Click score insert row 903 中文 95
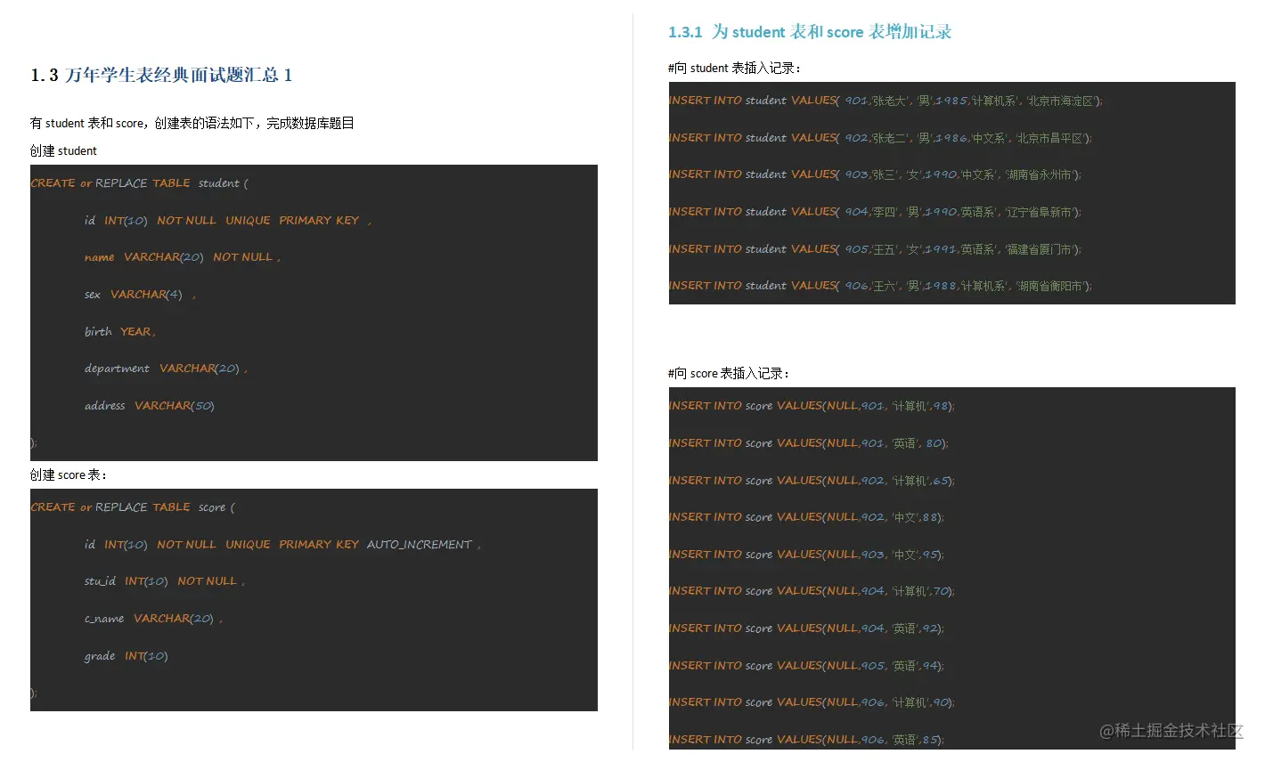Viewport: 1265px width, 762px height. point(807,555)
